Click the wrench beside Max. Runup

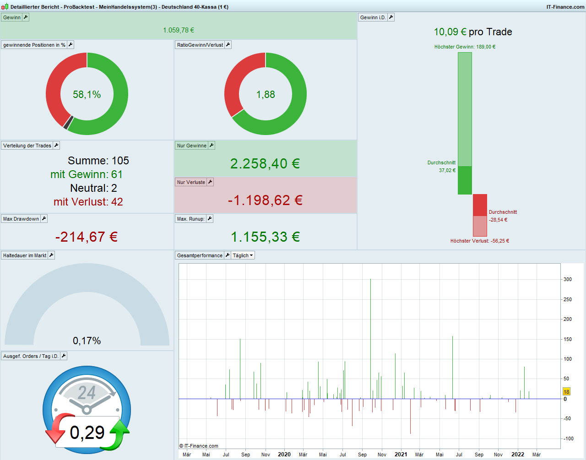point(210,219)
